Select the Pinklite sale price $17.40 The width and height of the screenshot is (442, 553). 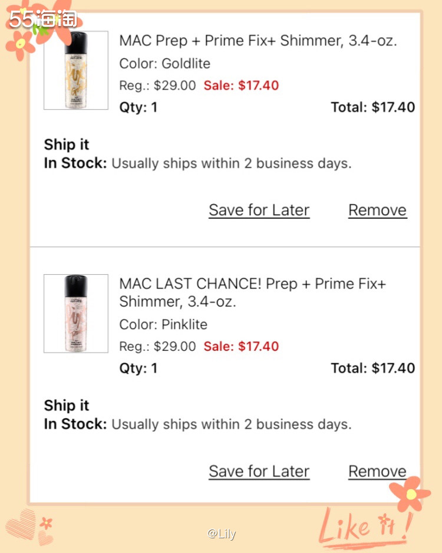pyautogui.click(x=241, y=346)
